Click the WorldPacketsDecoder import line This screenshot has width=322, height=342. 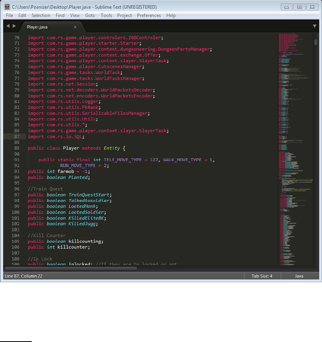(91, 90)
